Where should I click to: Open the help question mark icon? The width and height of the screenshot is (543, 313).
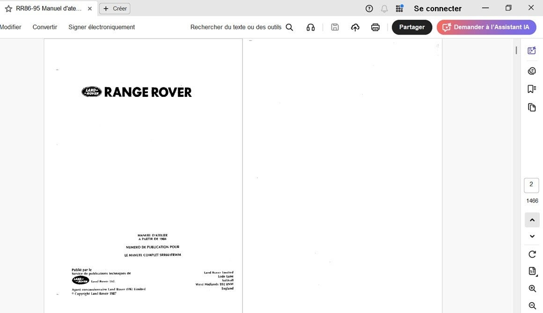[369, 9]
